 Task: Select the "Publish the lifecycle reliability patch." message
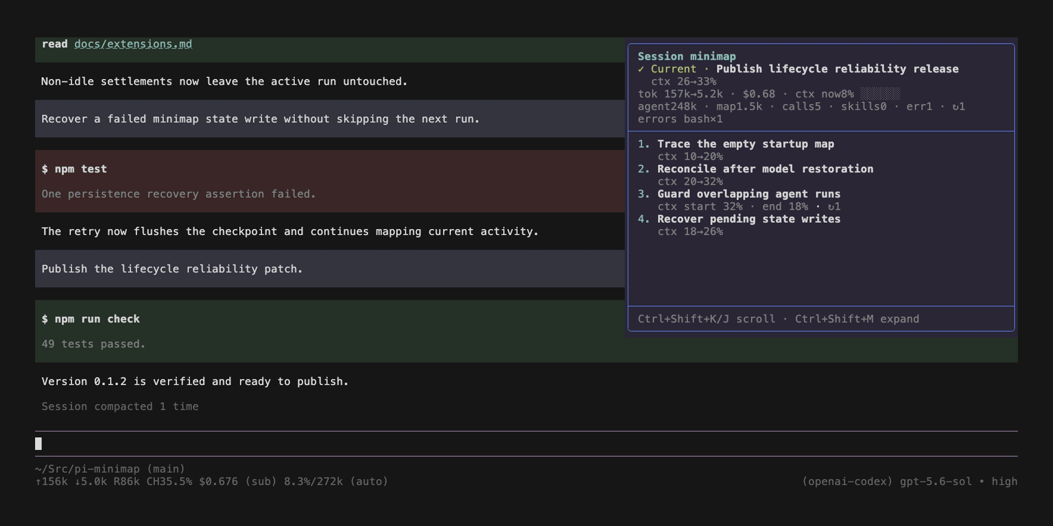(330, 269)
